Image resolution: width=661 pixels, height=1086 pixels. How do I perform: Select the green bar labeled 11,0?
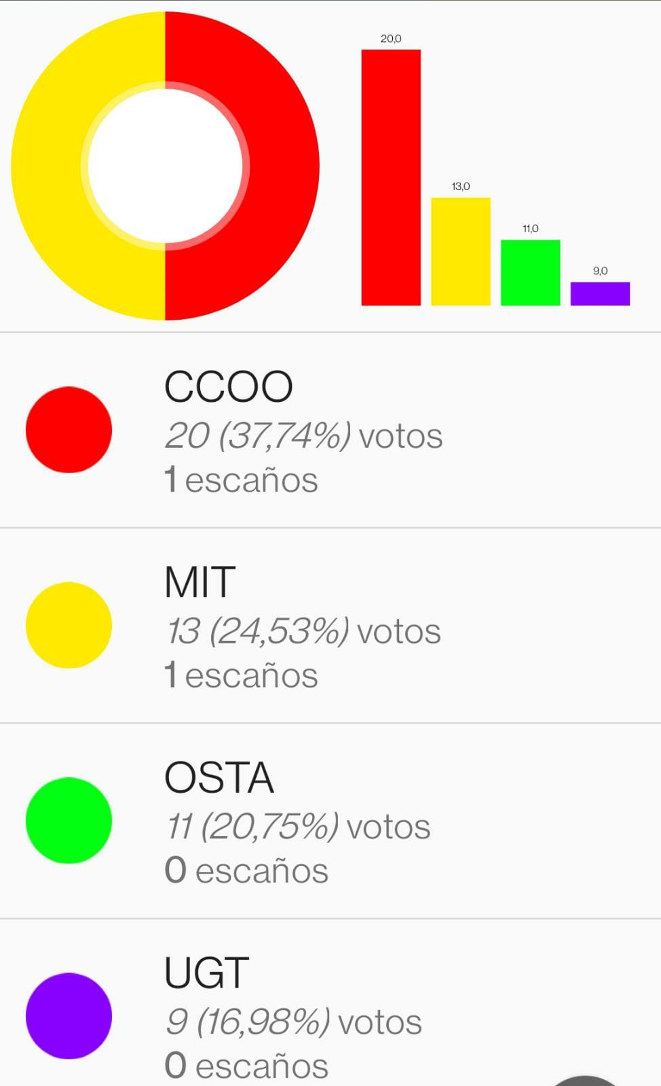[x=530, y=272]
